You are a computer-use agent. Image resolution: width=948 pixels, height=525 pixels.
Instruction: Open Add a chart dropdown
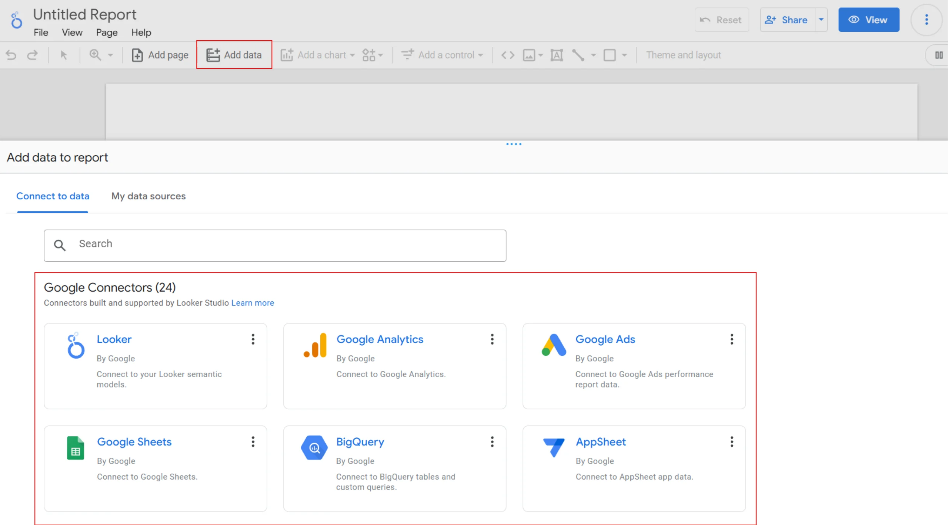[x=318, y=55]
